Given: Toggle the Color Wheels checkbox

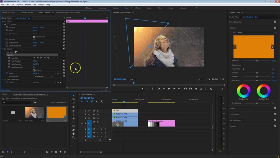Looking at the screenshot, I should pyautogui.click(x=275, y=114).
